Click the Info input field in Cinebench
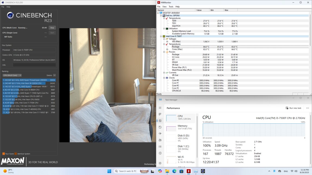Image resolution: width=312 pixels, height=175 pixels. tap(34, 65)
